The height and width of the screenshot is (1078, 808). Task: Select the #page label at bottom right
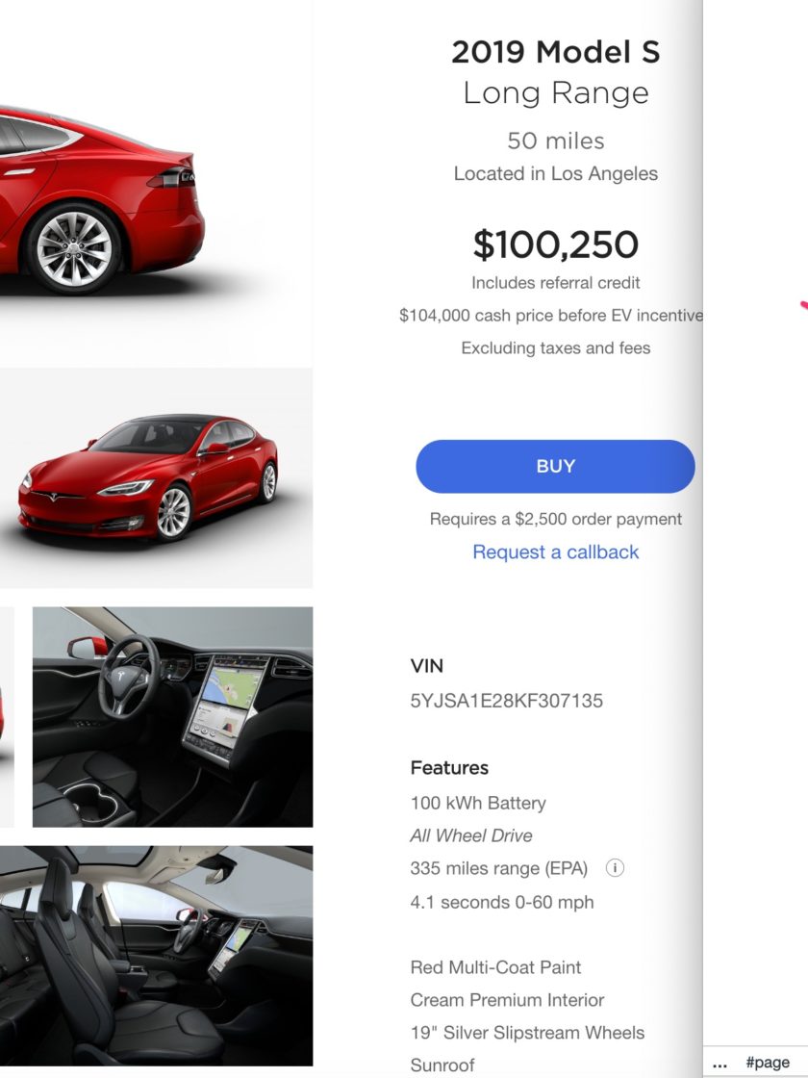tap(768, 1063)
